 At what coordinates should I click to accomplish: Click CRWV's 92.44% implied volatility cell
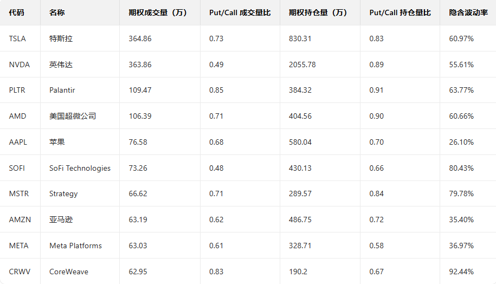click(x=461, y=272)
